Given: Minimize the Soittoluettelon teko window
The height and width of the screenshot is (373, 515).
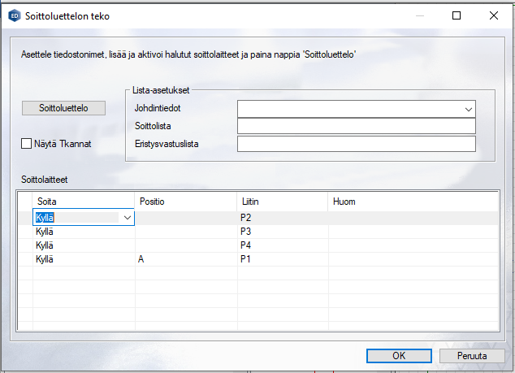Looking at the screenshot, I should tap(418, 15).
